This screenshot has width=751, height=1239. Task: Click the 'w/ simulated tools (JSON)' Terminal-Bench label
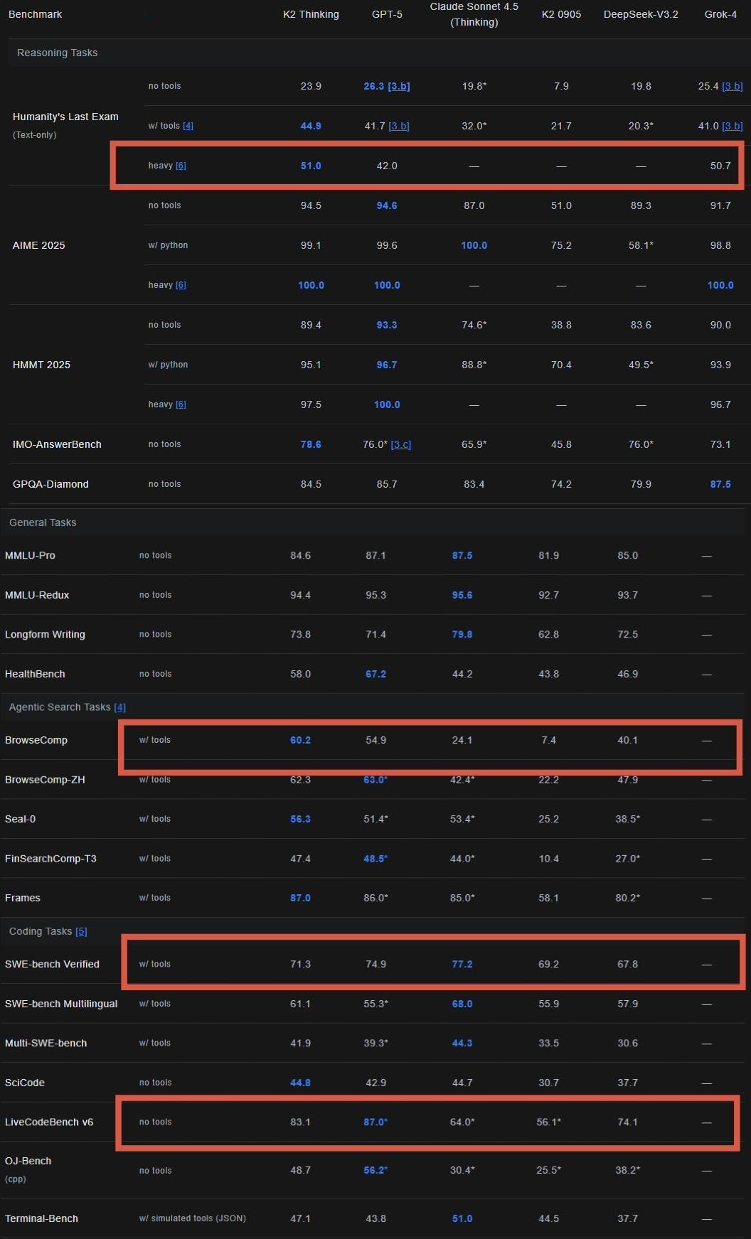tap(193, 1218)
